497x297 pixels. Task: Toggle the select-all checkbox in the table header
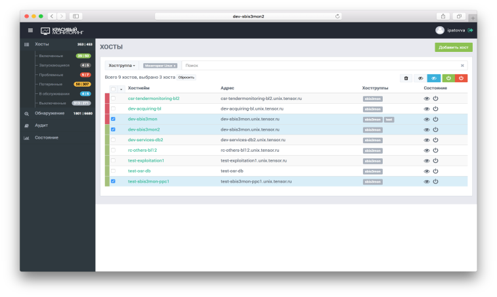click(x=113, y=89)
